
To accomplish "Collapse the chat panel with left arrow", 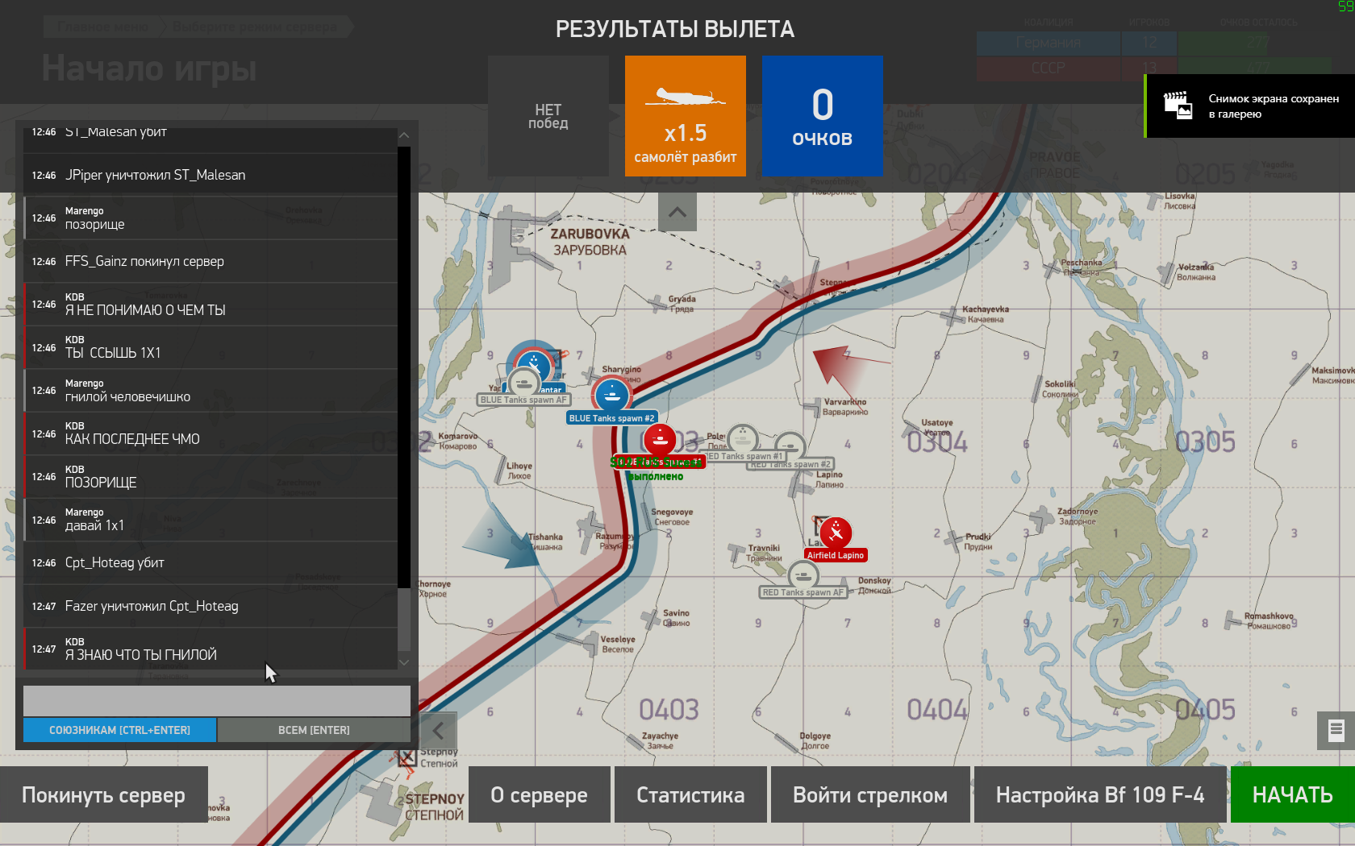I will pos(438,731).
